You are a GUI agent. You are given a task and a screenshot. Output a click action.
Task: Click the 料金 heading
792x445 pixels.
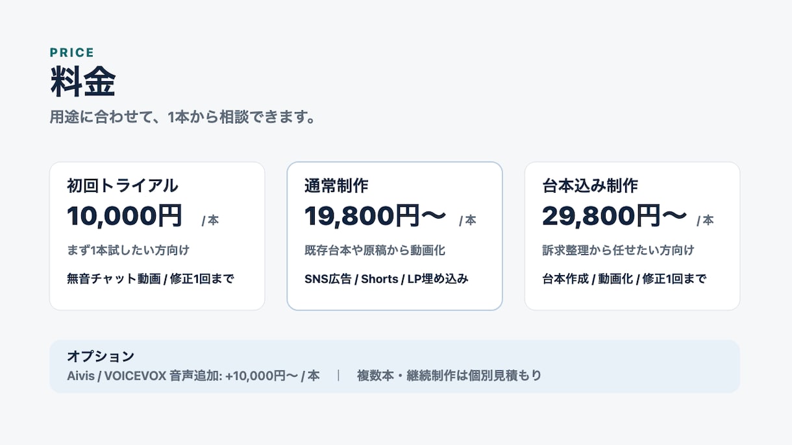point(82,82)
